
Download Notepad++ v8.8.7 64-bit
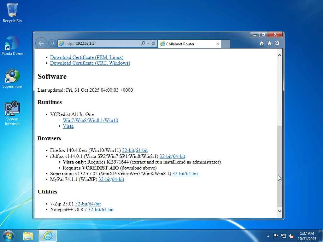pyautogui.click(x=108, y=210)
